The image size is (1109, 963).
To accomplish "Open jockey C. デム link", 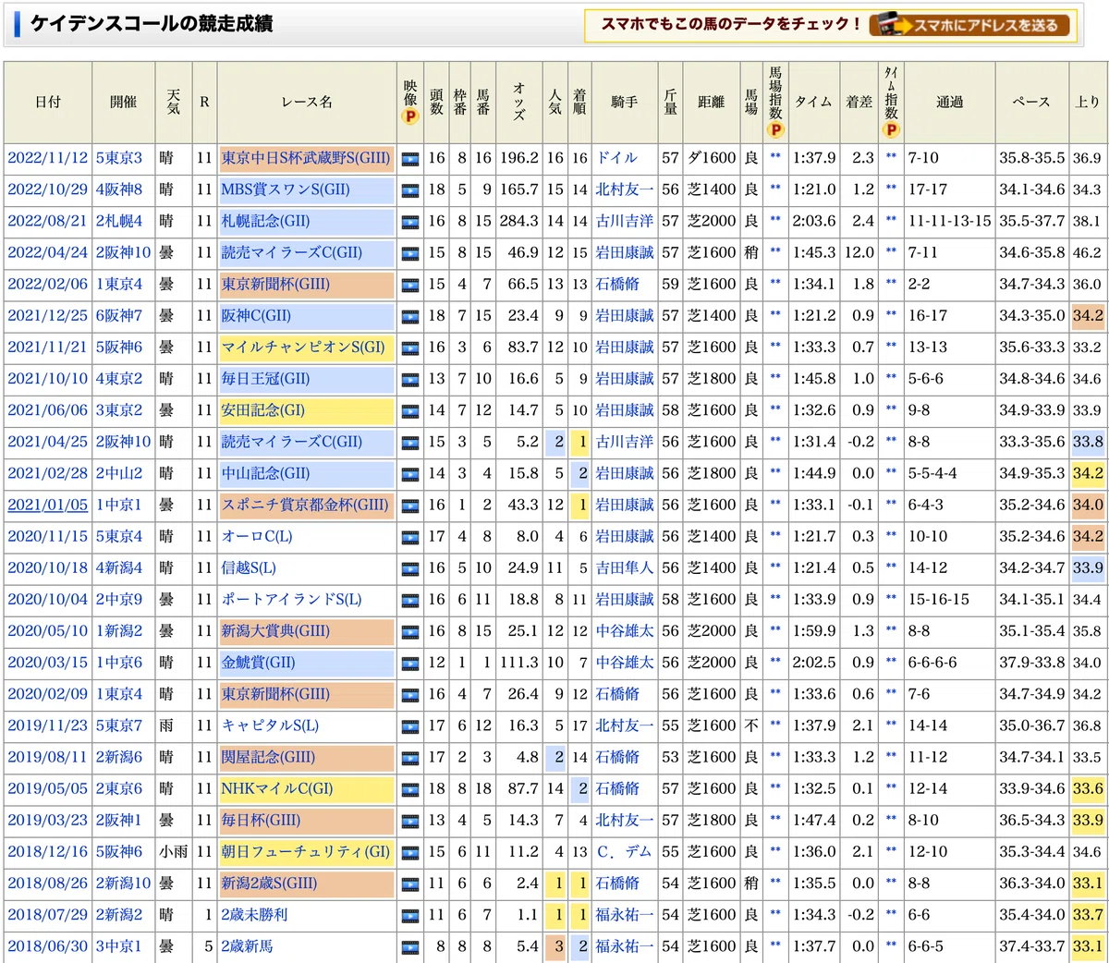I will point(624,851).
